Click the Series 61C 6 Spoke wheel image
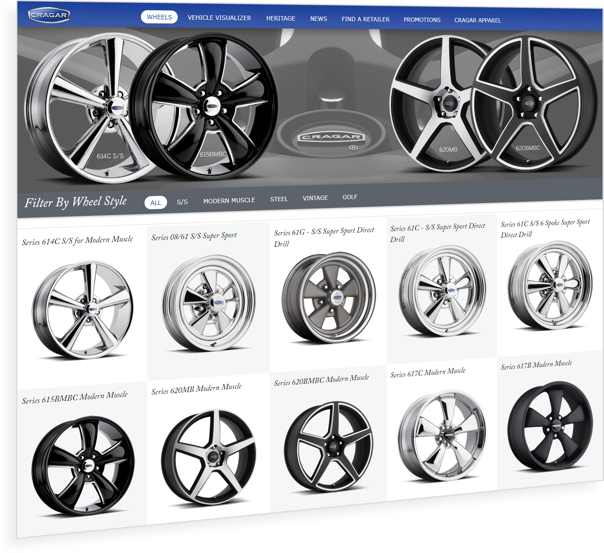This screenshot has width=604, height=553. click(550, 285)
